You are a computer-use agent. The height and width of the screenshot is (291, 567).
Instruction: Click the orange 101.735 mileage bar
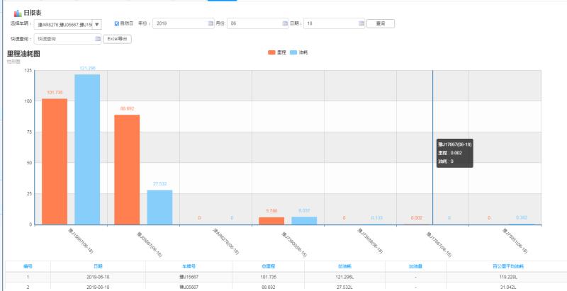[55, 161]
